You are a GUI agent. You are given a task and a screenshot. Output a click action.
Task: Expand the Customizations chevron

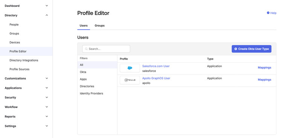47,78
